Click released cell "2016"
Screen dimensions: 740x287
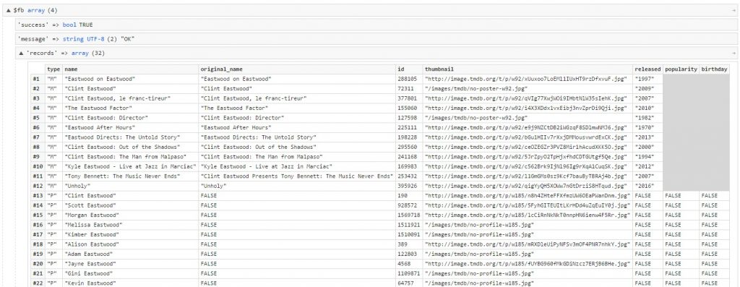tap(648, 186)
